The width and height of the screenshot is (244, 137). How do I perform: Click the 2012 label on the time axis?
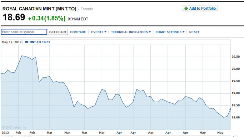(5, 133)
